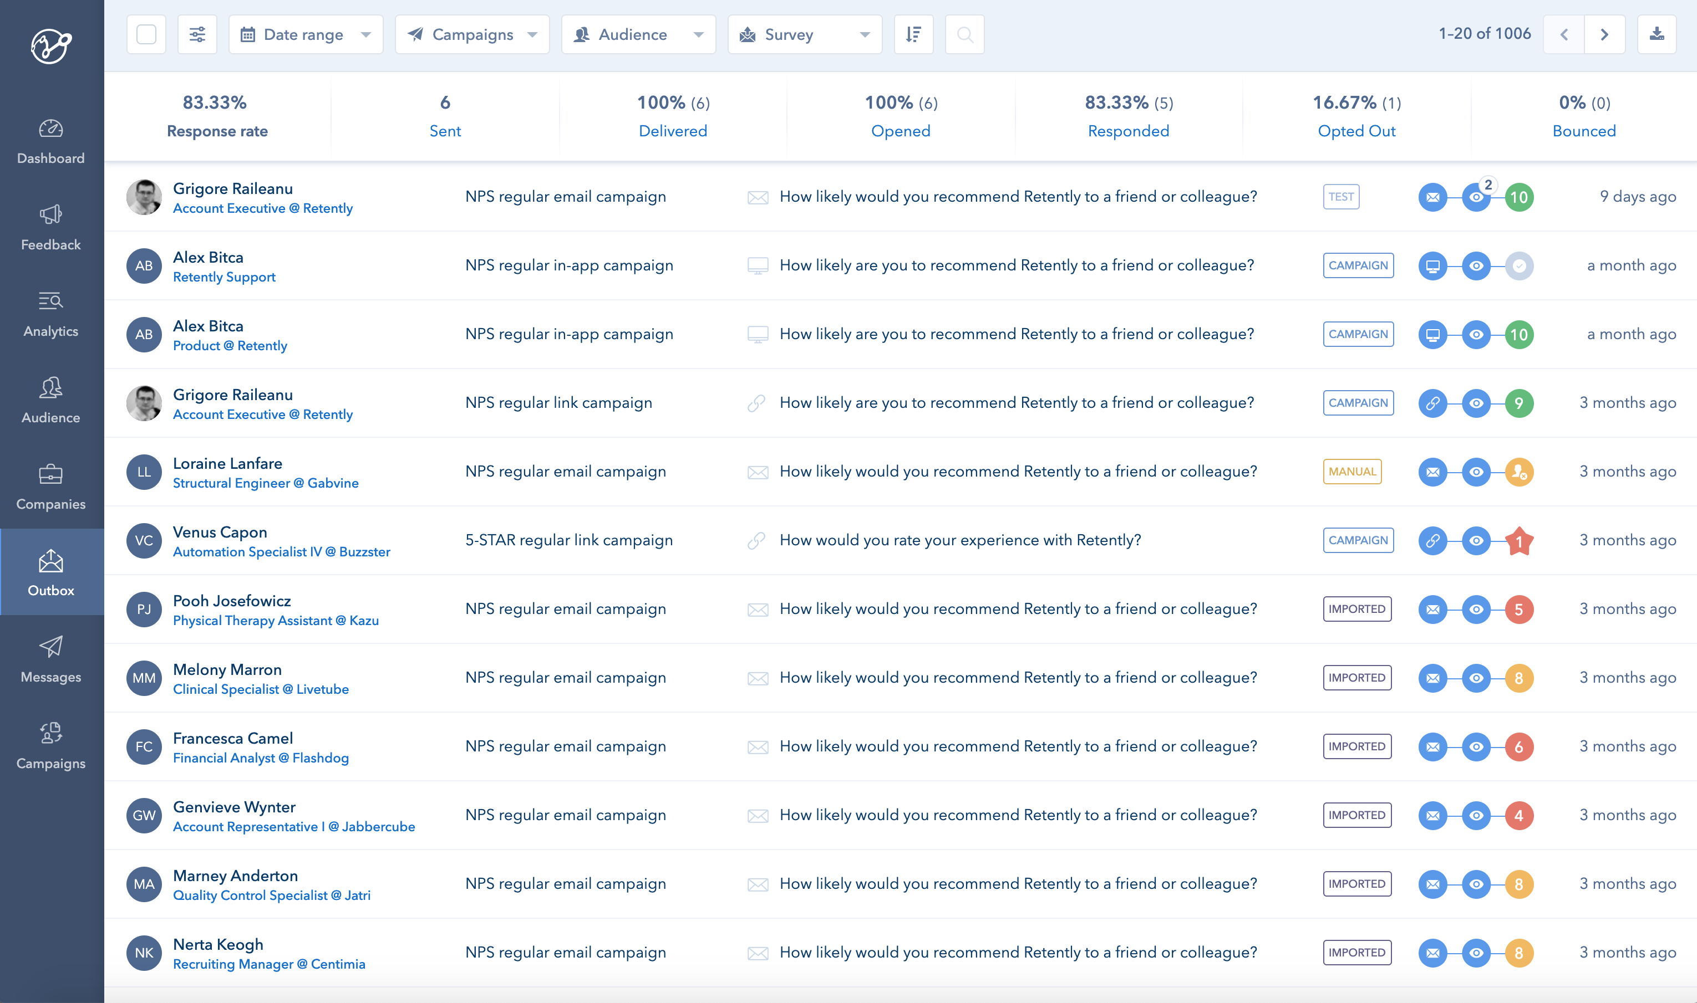Screen dimensions: 1697x1003
Task: Click the CAMPAIGN tag in Venus Capon row
Action: pyautogui.click(x=1358, y=540)
